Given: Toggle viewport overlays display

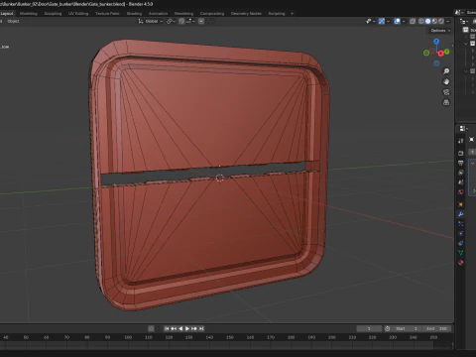Looking at the screenshot, I should (x=397, y=21).
